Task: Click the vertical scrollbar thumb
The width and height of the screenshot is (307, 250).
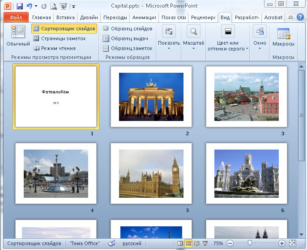Action: click(301, 116)
